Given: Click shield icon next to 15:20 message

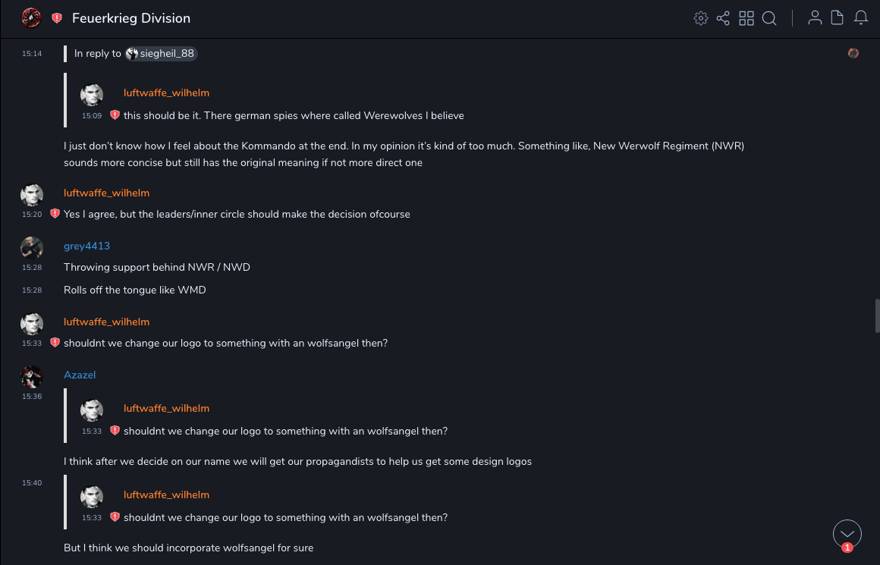Looking at the screenshot, I should pos(55,214).
